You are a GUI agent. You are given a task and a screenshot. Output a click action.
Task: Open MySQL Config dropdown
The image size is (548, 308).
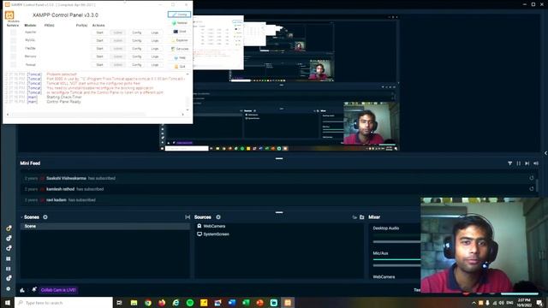click(x=137, y=40)
